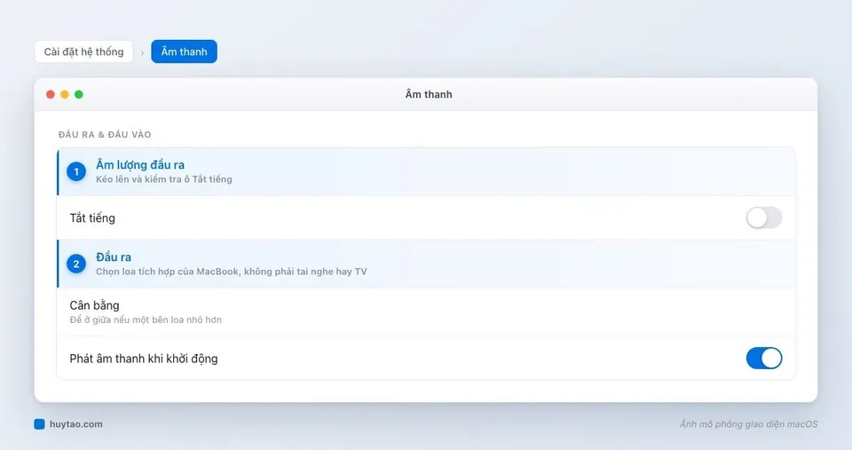Toggle the Tắt tiếng switch

tap(764, 218)
